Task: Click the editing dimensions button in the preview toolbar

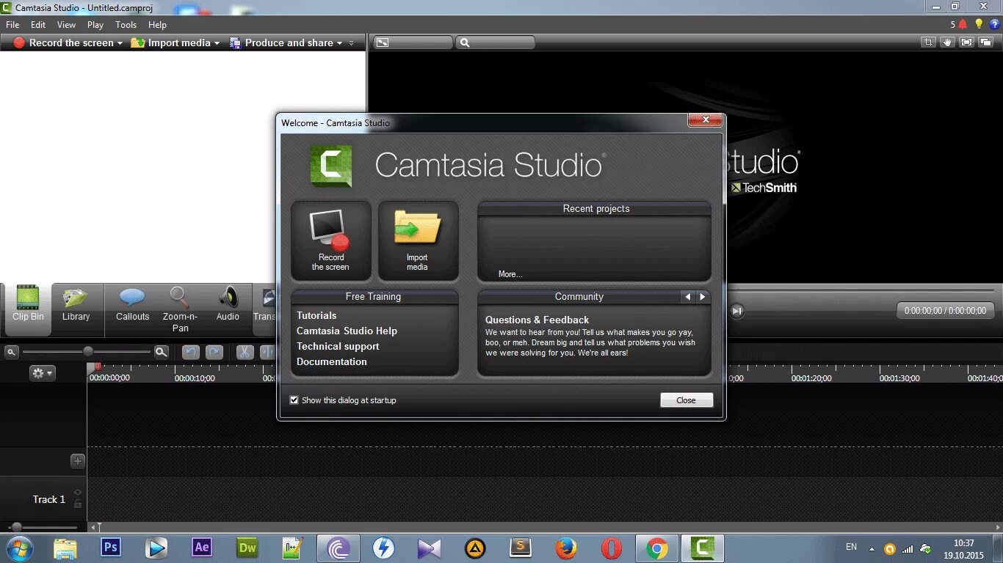Action: [413, 43]
